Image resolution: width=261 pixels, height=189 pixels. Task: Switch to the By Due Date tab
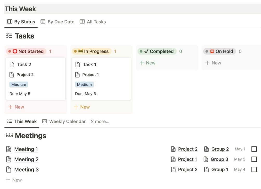click(57, 22)
